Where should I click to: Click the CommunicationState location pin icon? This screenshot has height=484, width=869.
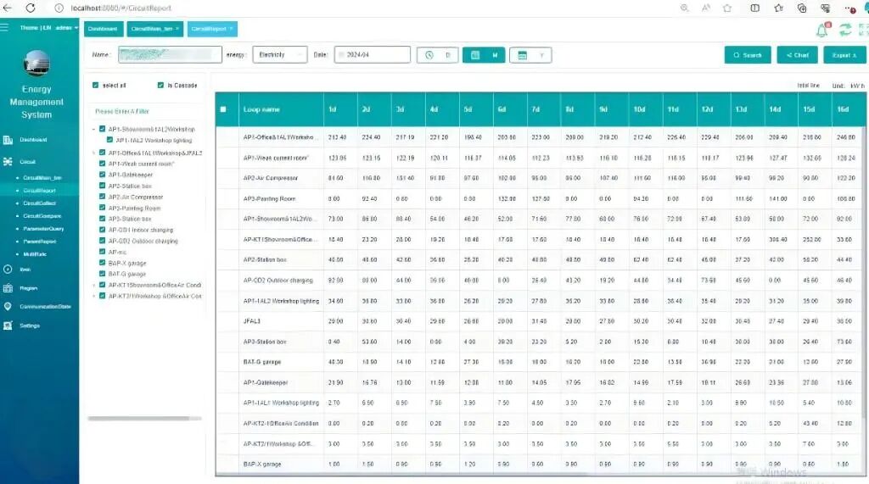pos(8,307)
